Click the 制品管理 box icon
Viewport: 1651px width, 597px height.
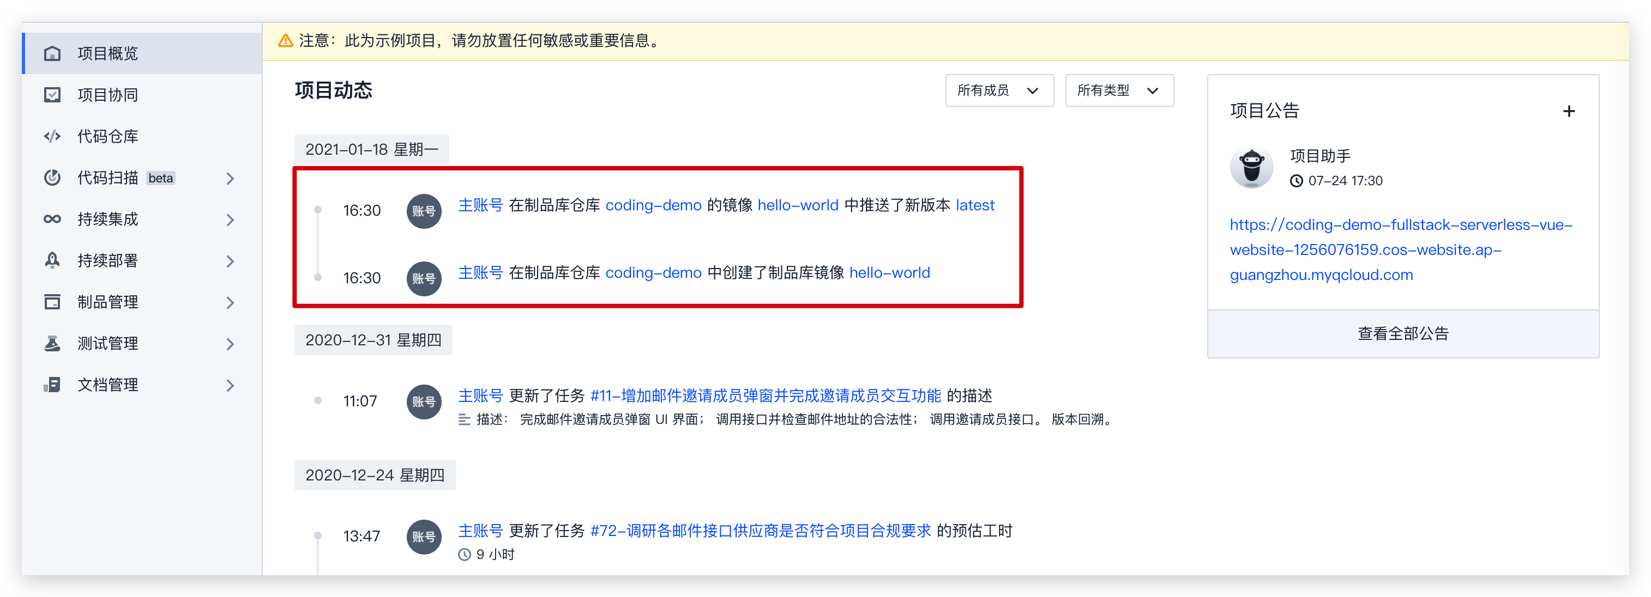click(x=52, y=302)
